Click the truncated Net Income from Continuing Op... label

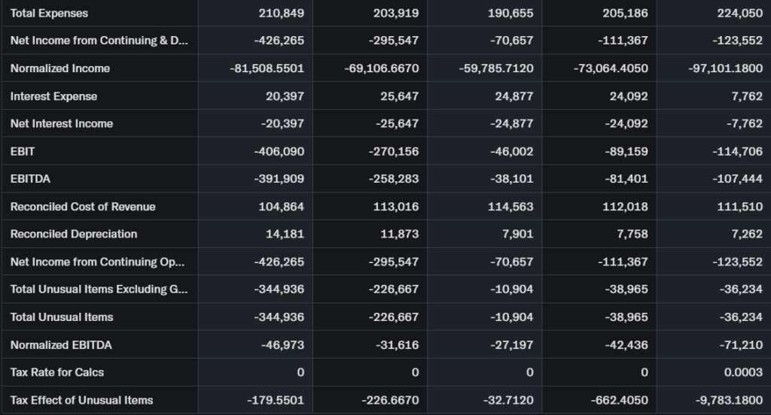tap(97, 262)
